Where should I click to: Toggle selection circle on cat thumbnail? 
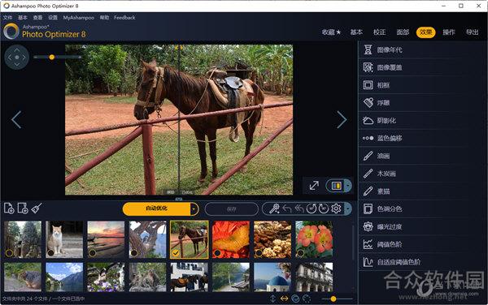pos(50,253)
